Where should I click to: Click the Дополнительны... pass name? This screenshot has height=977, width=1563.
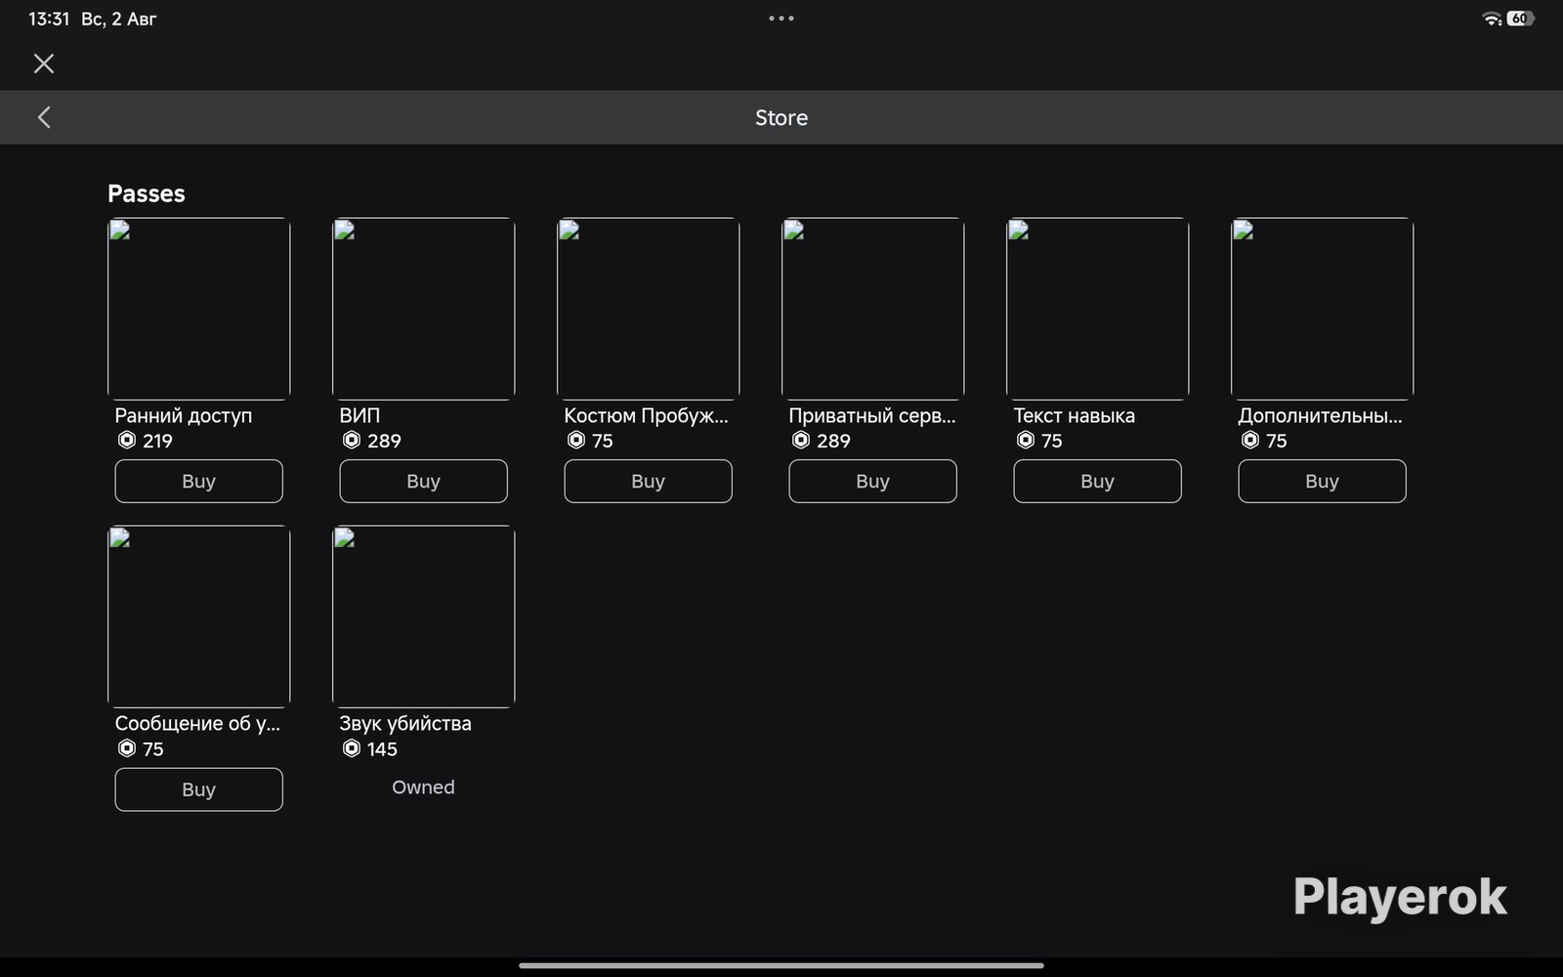(x=1321, y=415)
